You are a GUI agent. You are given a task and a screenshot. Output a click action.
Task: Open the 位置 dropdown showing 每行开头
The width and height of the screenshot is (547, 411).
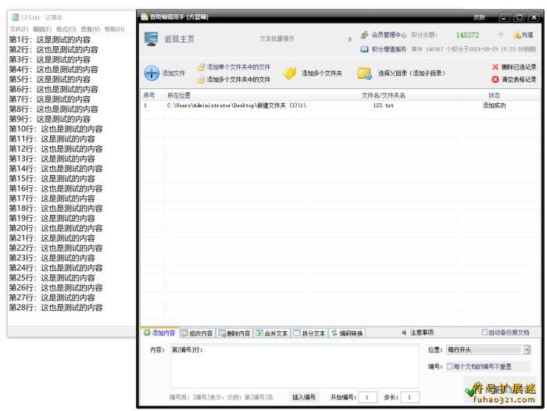coord(527,350)
